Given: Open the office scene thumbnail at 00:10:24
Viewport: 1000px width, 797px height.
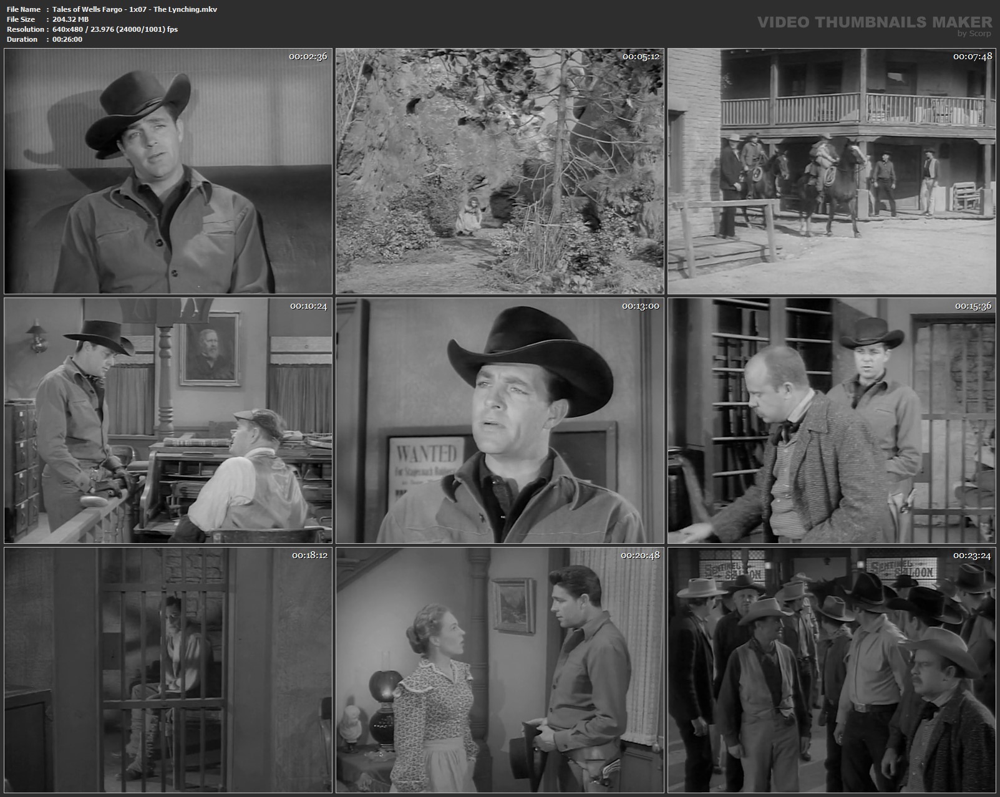Looking at the screenshot, I should pyautogui.click(x=168, y=420).
